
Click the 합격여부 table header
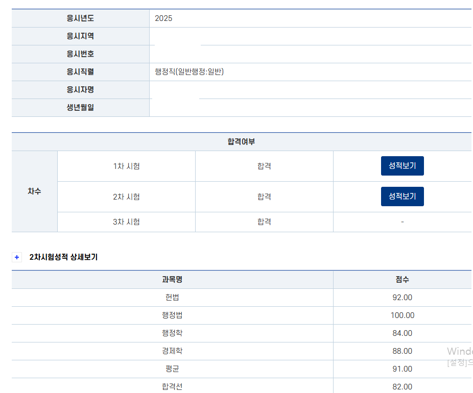click(x=241, y=142)
